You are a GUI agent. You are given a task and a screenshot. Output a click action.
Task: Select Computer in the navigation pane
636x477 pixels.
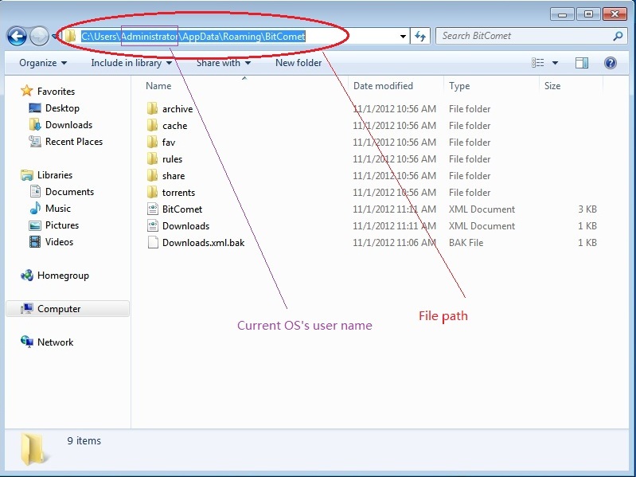59,309
